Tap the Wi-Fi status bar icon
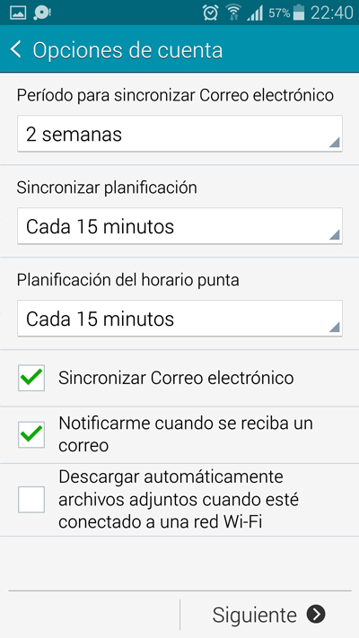 pos(232,13)
